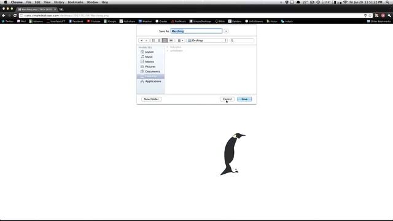This screenshot has height=221, width=393.
Task: Select Pictures in the Favorites sidebar
Action: [x=150, y=67]
